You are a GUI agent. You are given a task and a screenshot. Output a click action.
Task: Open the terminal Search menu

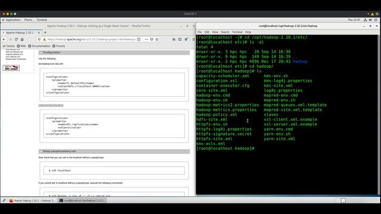[225, 32]
